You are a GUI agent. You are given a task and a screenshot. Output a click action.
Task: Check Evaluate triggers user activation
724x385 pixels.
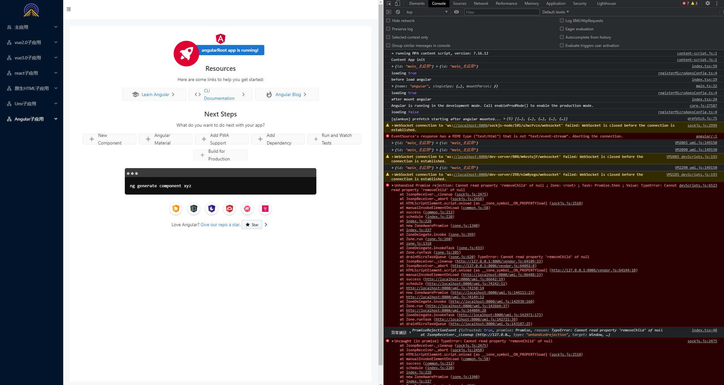pyautogui.click(x=562, y=45)
